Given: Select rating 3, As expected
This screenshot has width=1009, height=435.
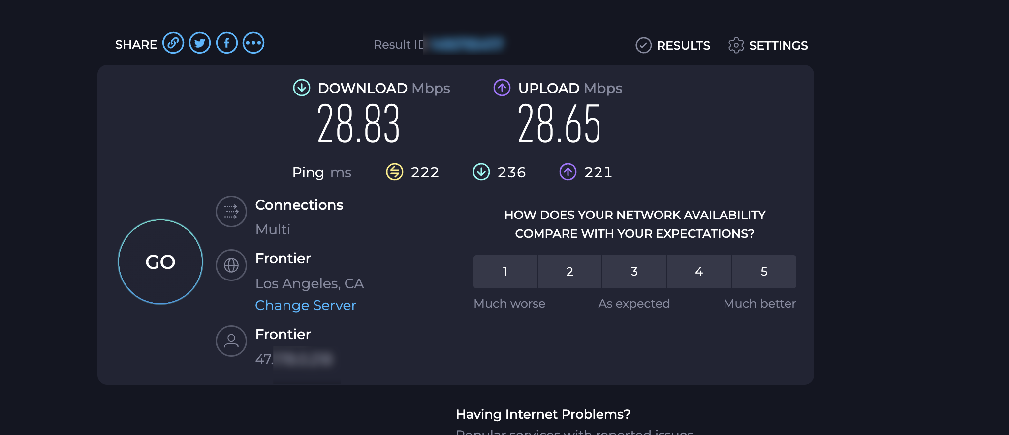Looking at the screenshot, I should coord(634,272).
